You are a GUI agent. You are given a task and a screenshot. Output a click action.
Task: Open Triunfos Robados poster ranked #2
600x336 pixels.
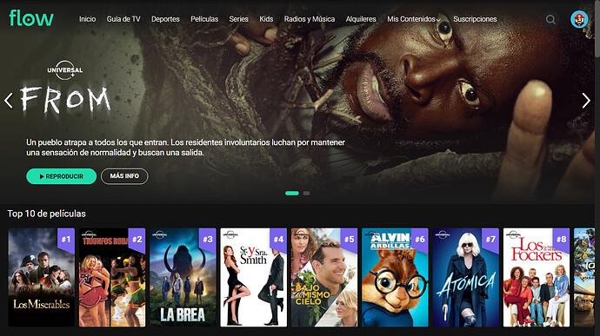[112, 278]
